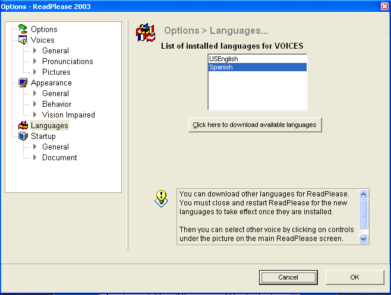
Task: Select Options in the tree
Action: pyautogui.click(x=44, y=30)
